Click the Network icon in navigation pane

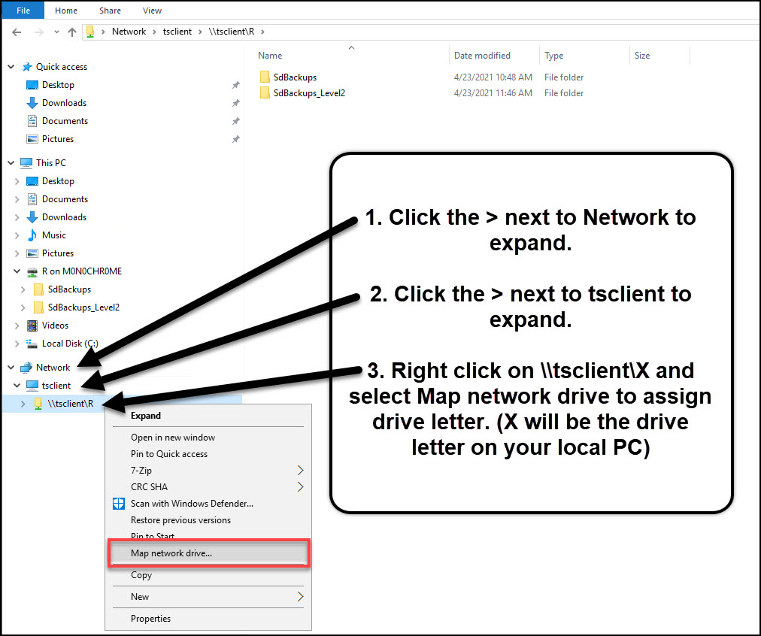26,368
